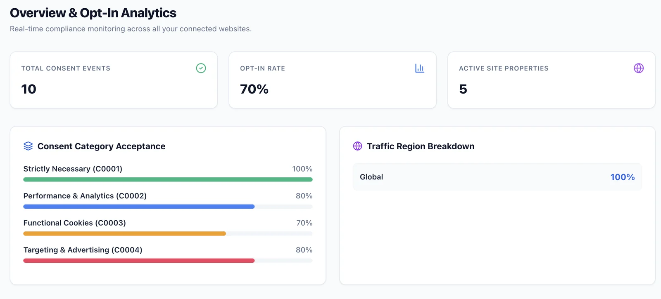Click the real-time compliance monitoring subtitle

click(x=131, y=29)
